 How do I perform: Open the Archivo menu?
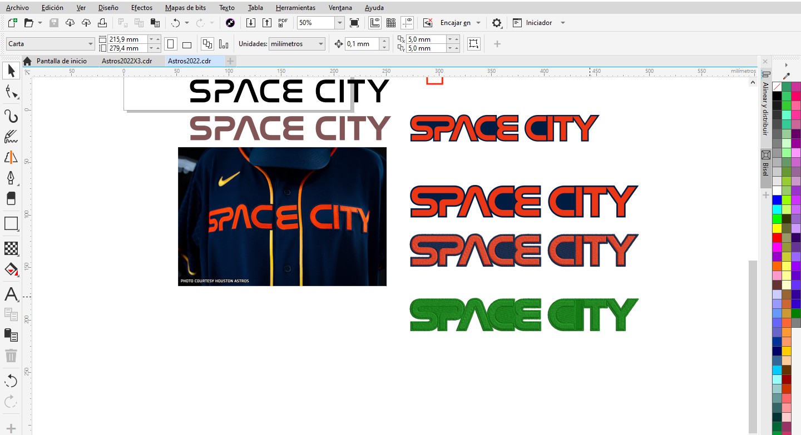click(17, 8)
